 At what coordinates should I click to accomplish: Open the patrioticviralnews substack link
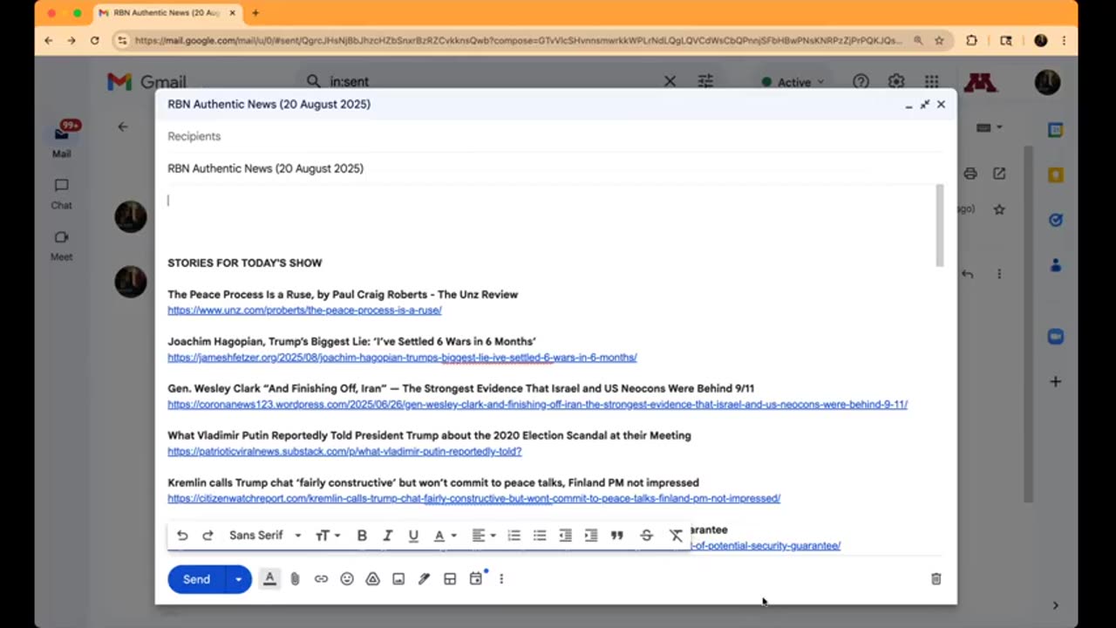click(344, 452)
